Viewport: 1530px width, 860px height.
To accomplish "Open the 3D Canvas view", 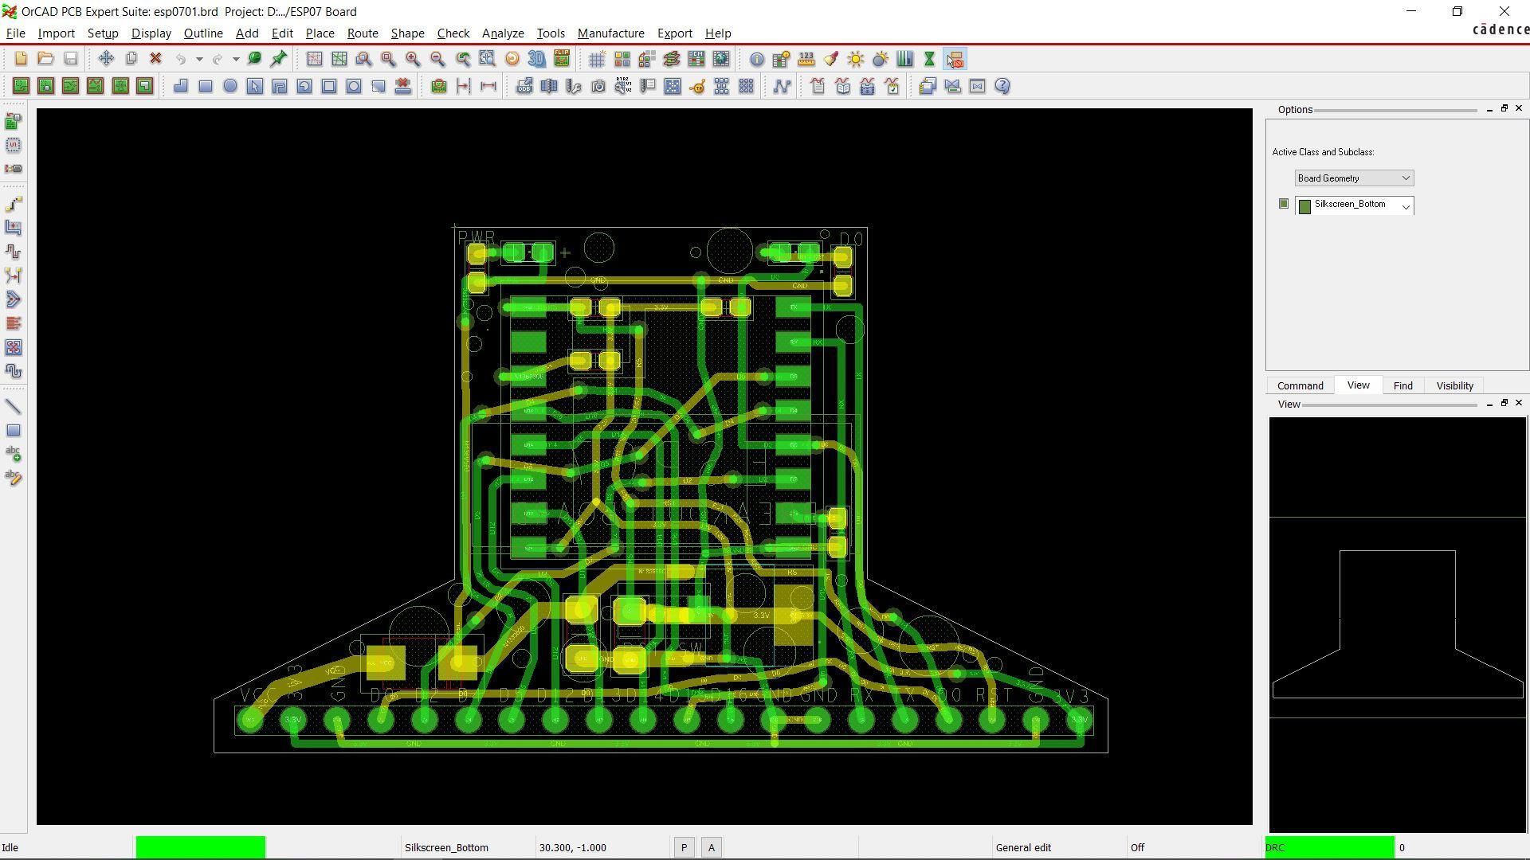I will 534,59.
